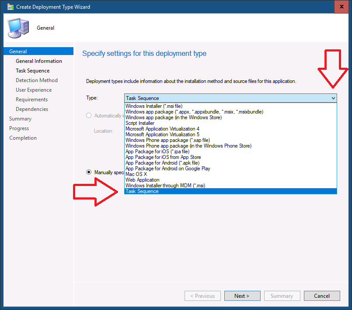This screenshot has height=310, width=352.
Task: Click the computer icon beside General heading
Action: 18,28
